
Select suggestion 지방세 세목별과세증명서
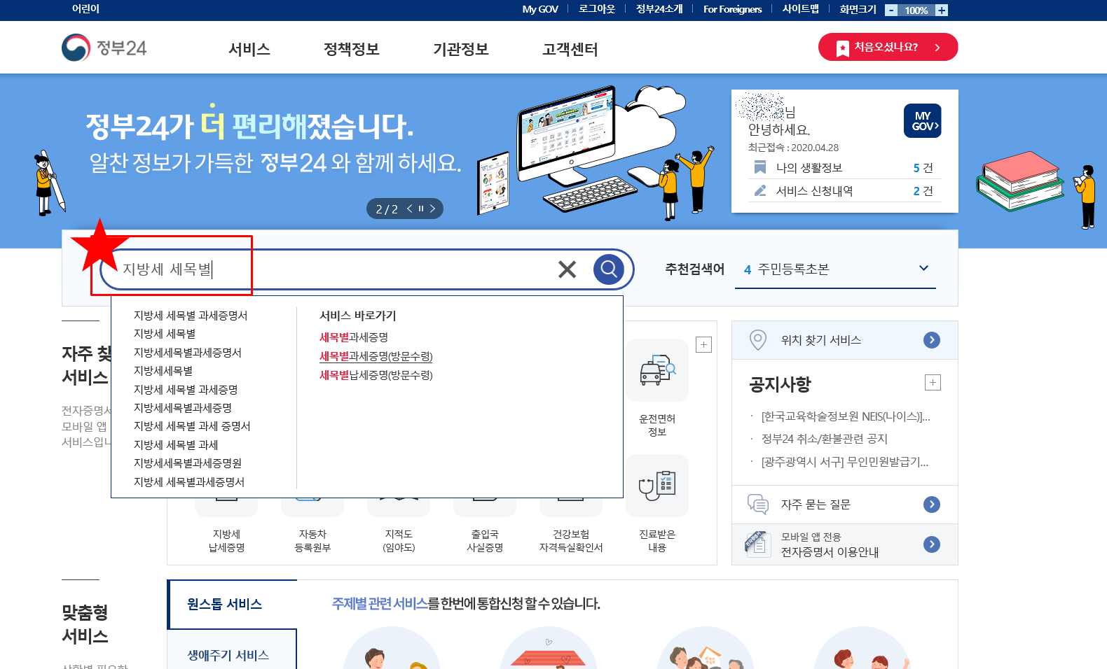pyautogui.click(x=189, y=482)
